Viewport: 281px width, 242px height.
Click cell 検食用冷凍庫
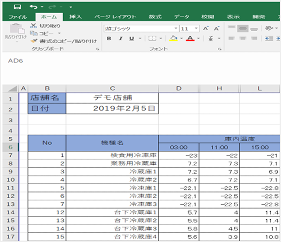(x=113, y=155)
